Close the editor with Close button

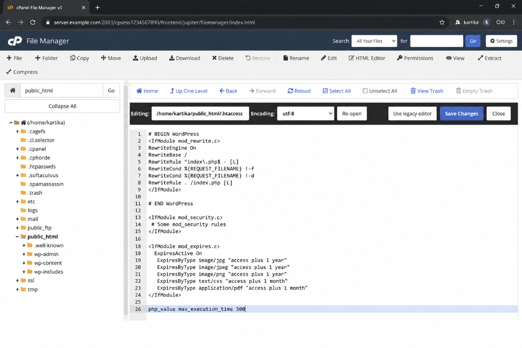(x=499, y=114)
